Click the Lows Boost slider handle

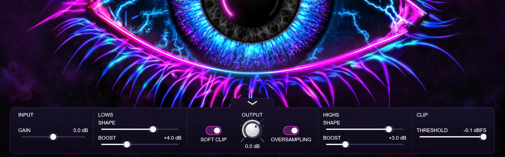(x=127, y=144)
